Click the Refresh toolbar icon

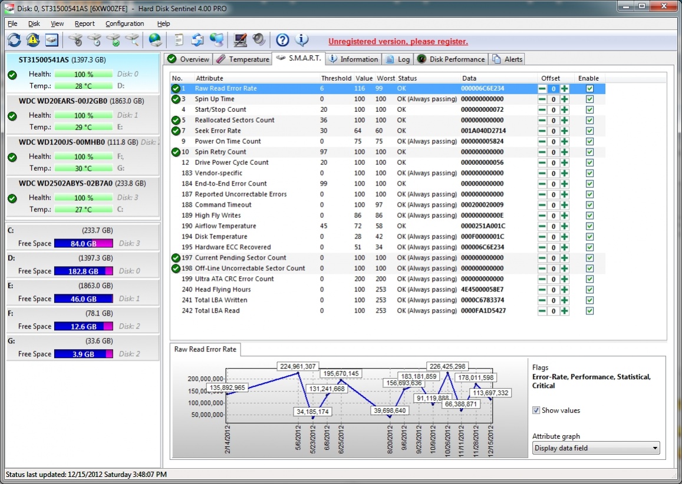[x=14, y=39]
